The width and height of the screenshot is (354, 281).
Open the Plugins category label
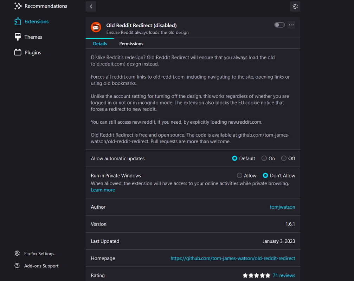coord(33,53)
